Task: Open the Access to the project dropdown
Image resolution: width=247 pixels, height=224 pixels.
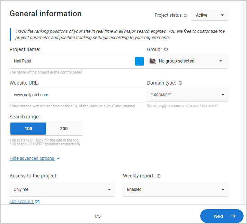Action: point(62,189)
